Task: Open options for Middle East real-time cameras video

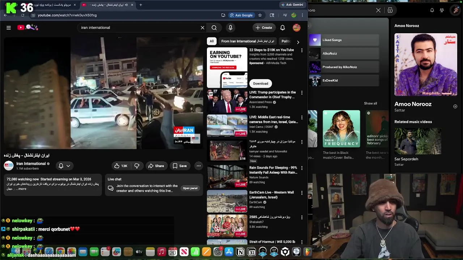Action: (302, 117)
